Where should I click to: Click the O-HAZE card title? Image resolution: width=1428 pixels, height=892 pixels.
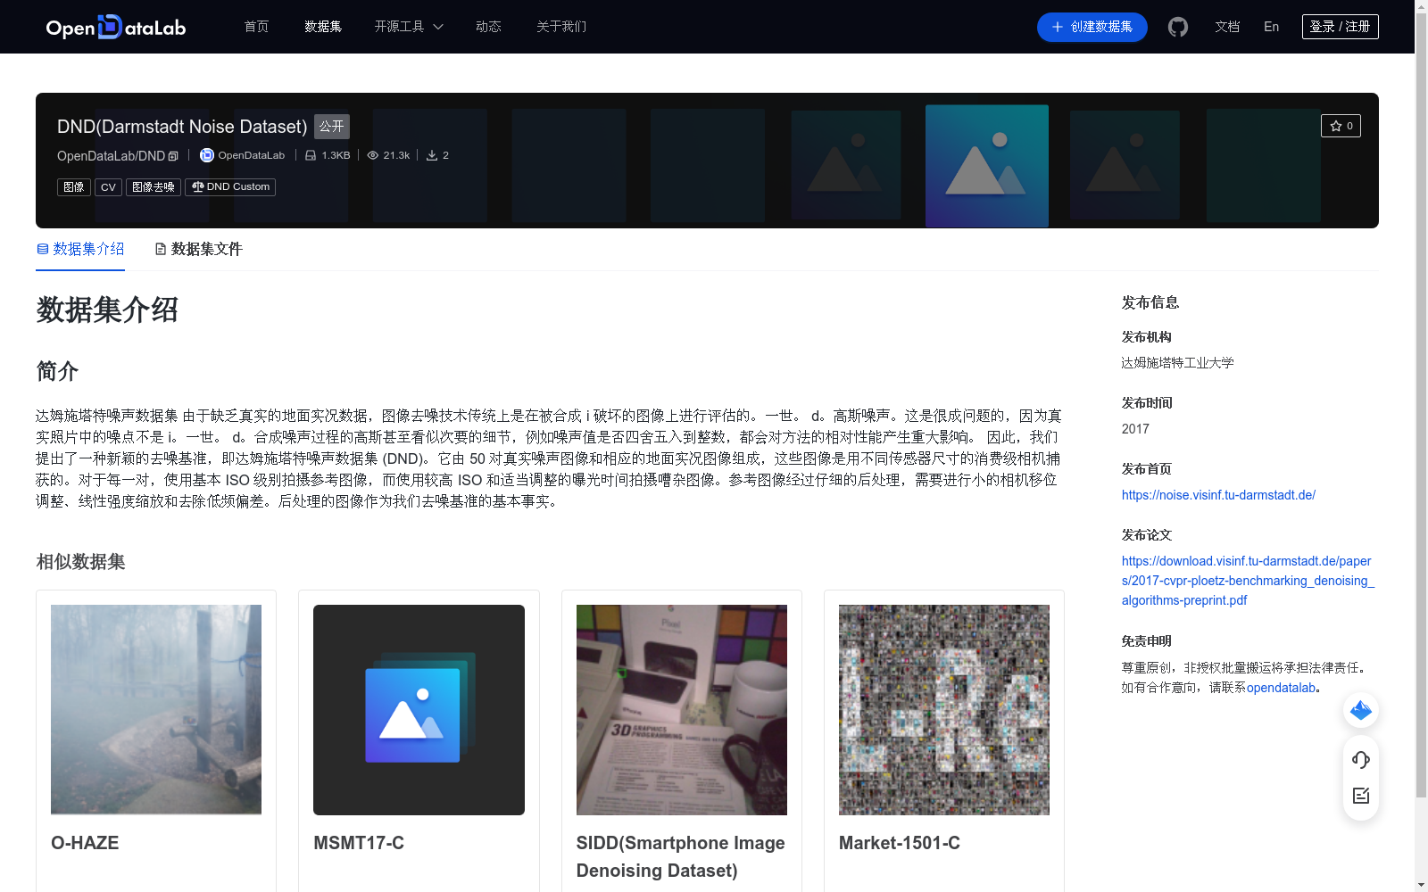85,843
